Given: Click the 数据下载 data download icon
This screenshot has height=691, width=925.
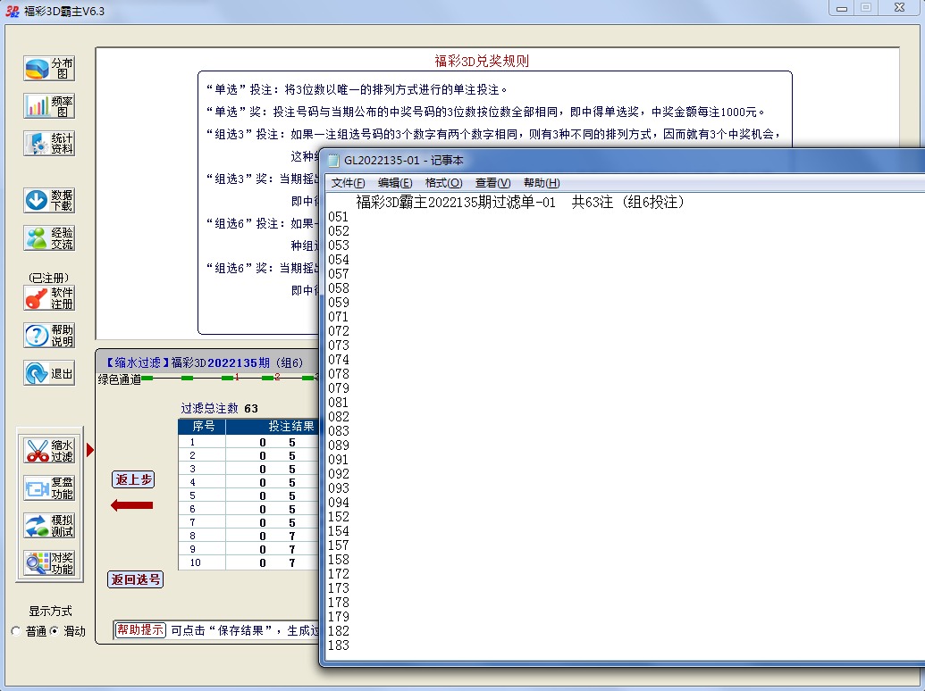Looking at the screenshot, I should coord(49,200).
